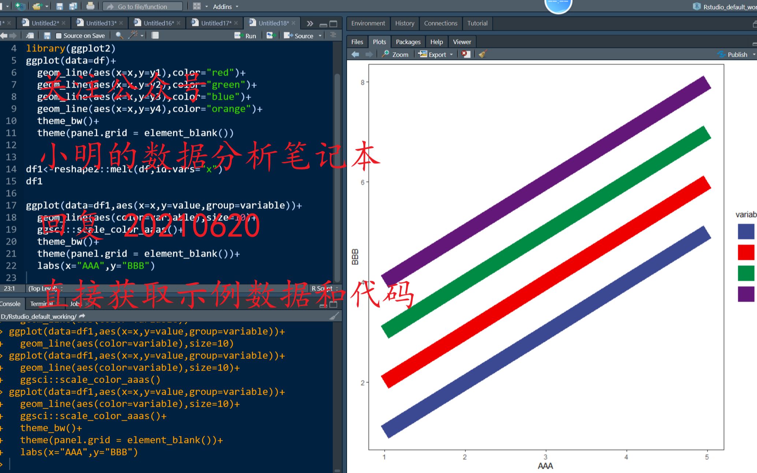Open the Source button dropdown arrow

pyautogui.click(x=320, y=35)
